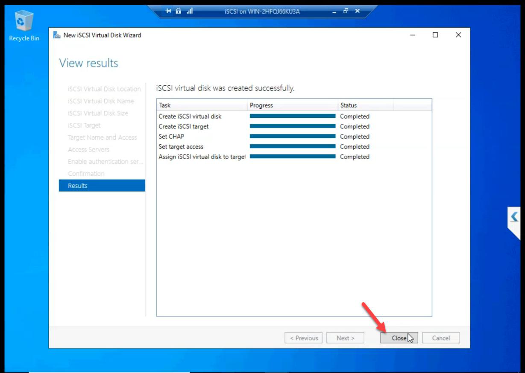
Task: Click the Next > button
Action: click(x=345, y=338)
